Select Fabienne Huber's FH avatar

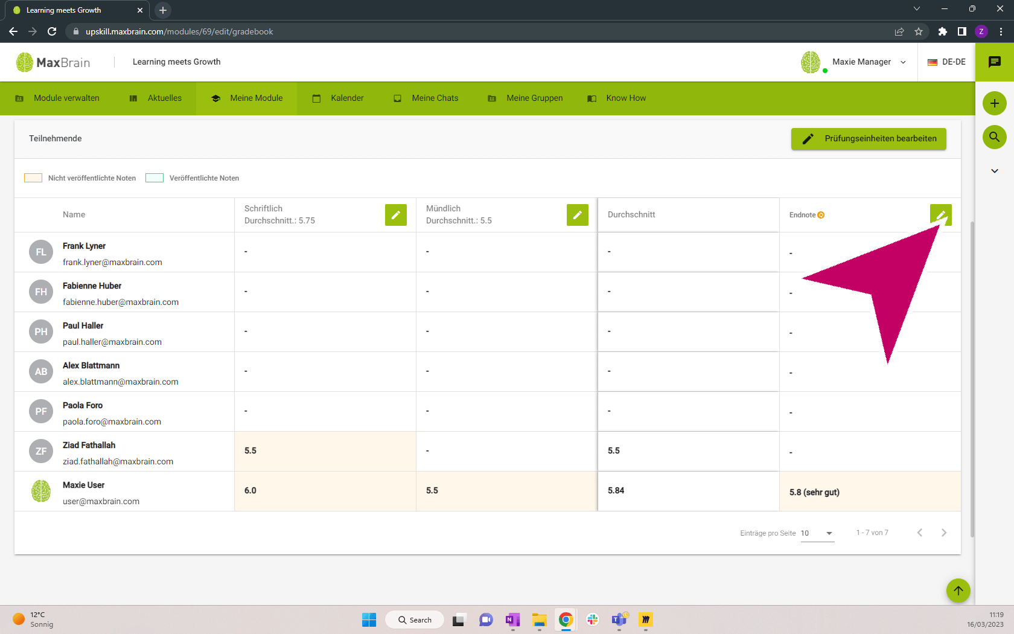41,292
